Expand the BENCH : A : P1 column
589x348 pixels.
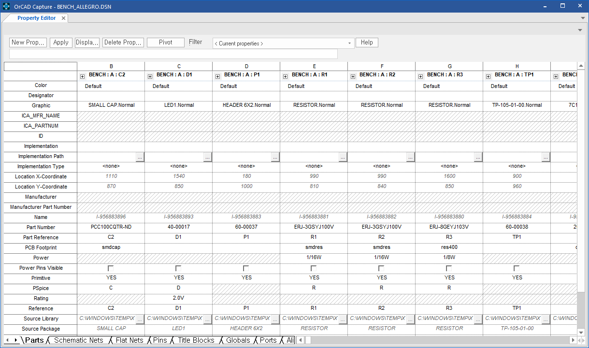coord(217,76)
